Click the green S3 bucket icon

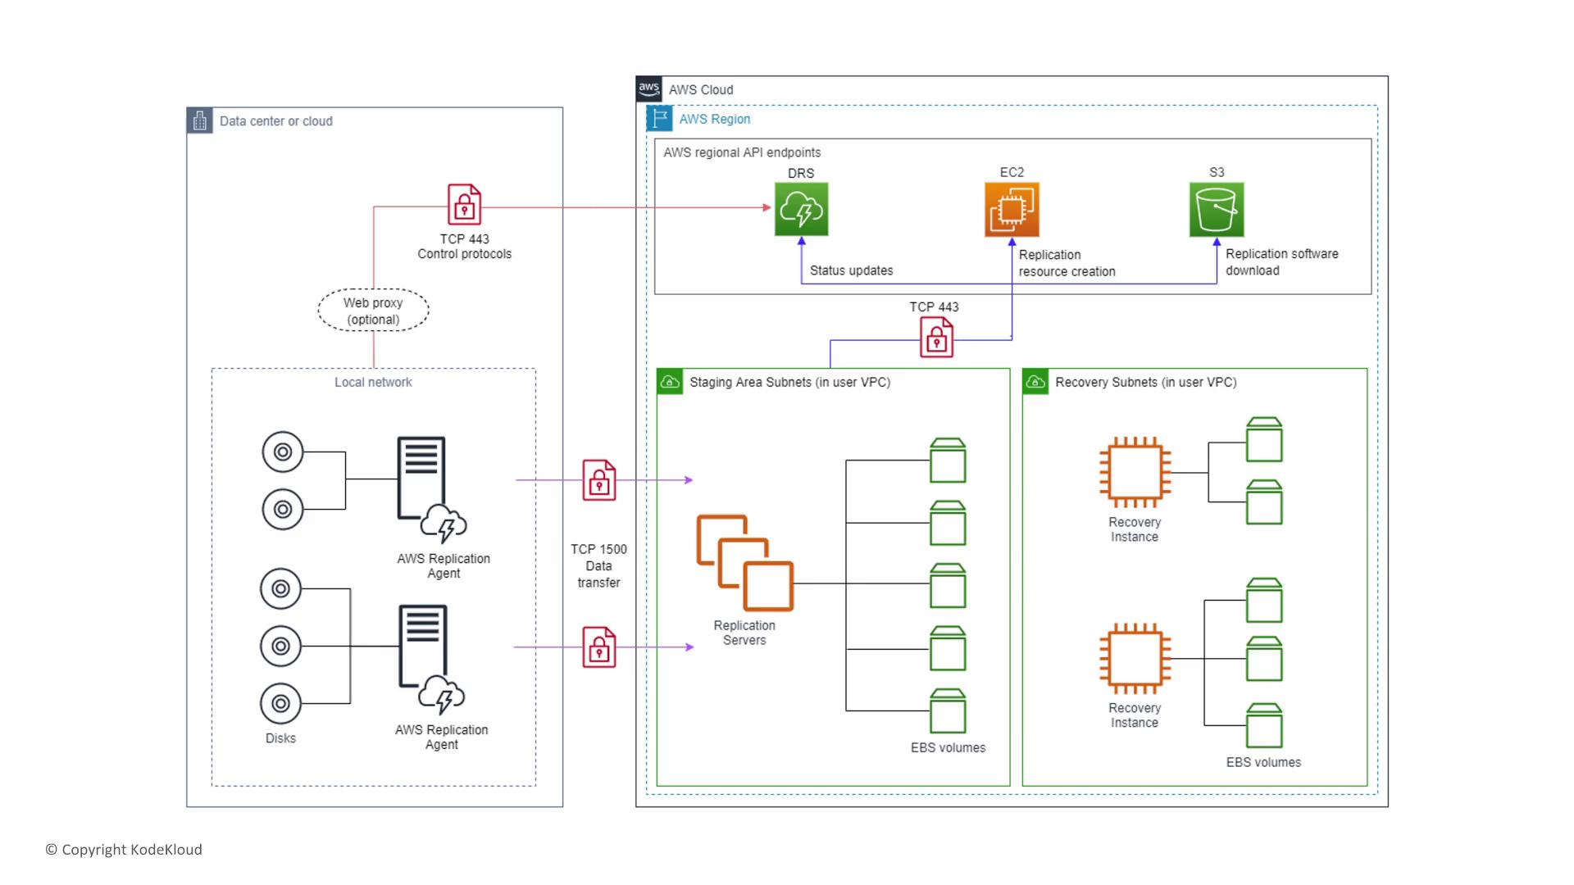coord(1217,210)
